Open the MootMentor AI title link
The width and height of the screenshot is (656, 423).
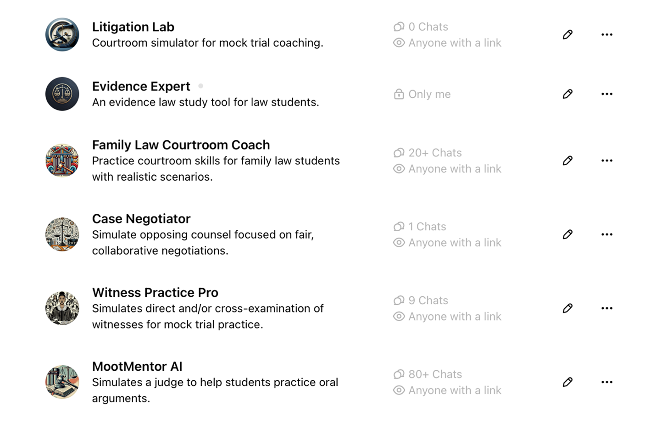(137, 367)
